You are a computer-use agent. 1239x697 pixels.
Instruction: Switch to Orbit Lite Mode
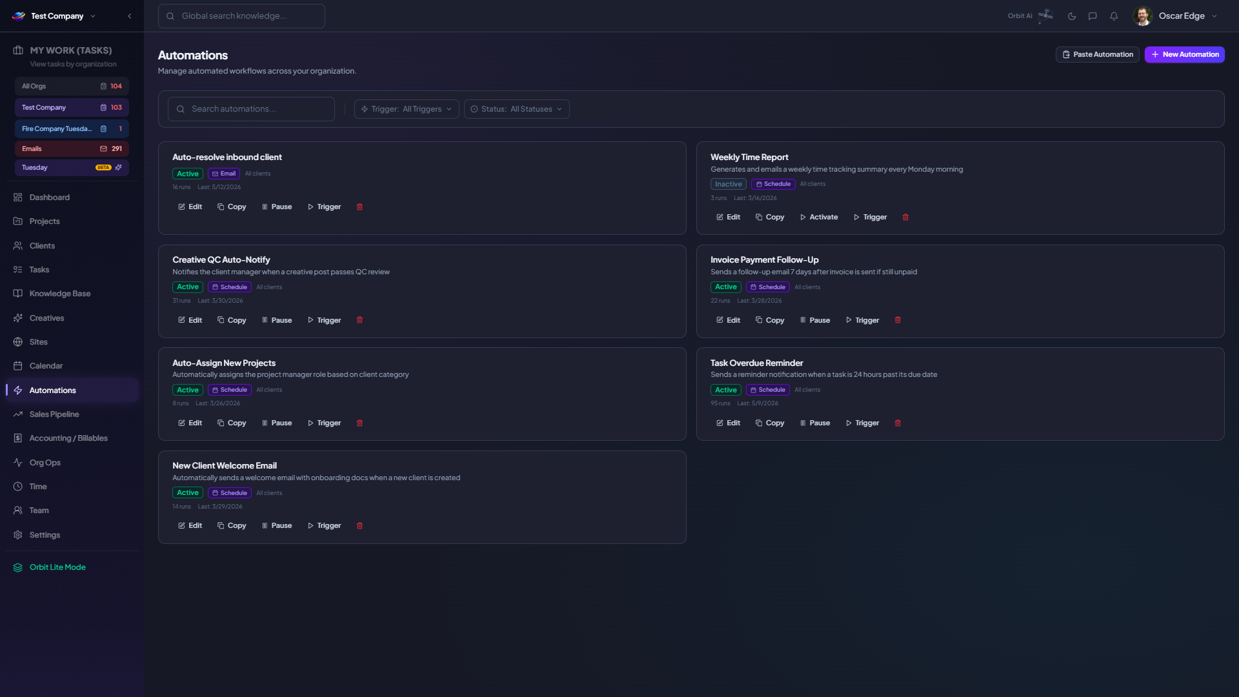[x=72, y=567]
